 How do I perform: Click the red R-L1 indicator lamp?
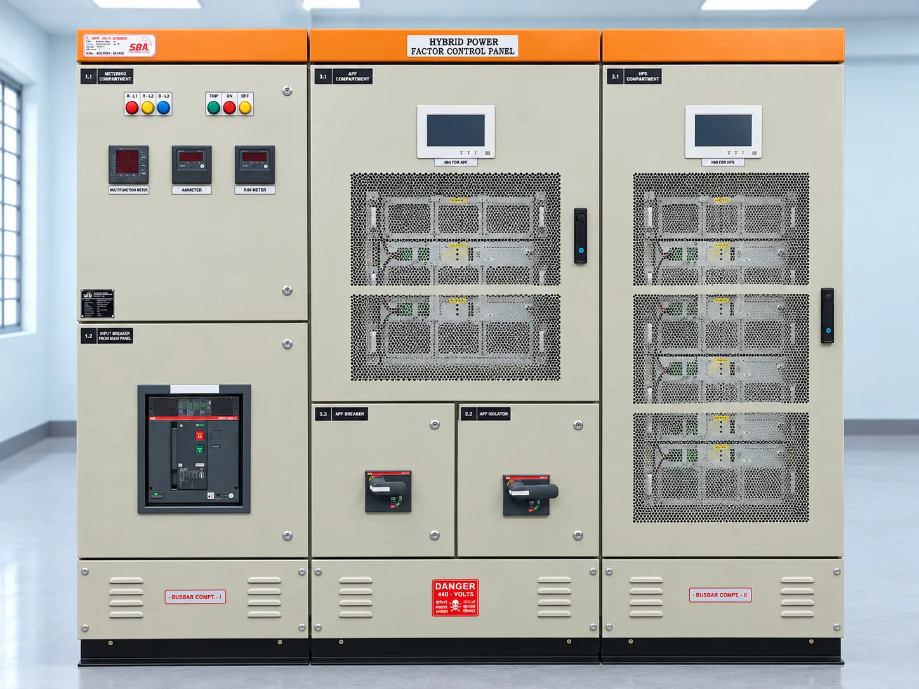pos(132,107)
